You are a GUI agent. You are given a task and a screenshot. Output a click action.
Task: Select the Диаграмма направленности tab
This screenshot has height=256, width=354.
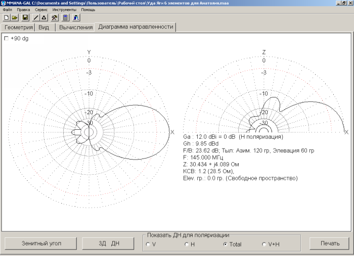point(136,27)
